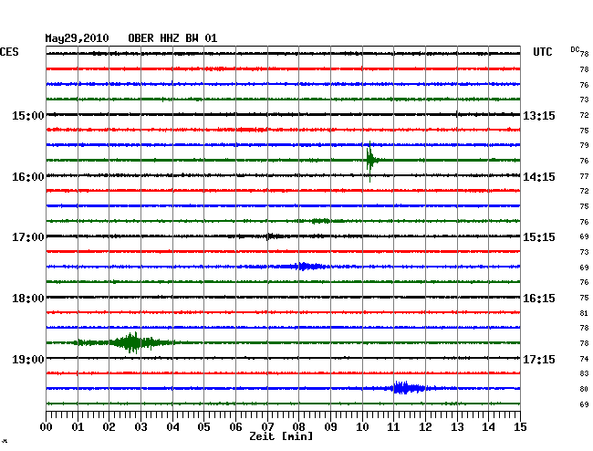Click minute 03 on the time axis
This screenshot has height=451, width=593.
141,427
